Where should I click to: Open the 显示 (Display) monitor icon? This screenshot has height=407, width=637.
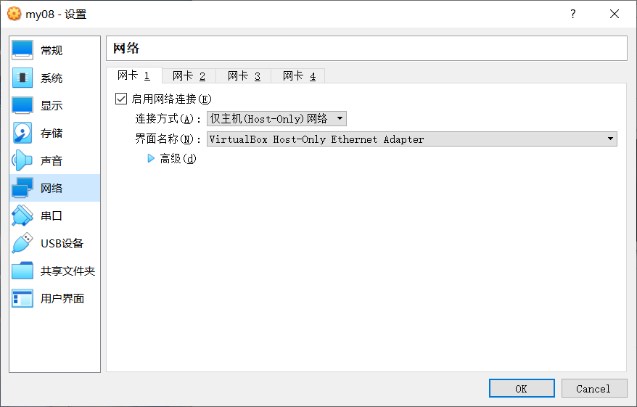point(22,105)
